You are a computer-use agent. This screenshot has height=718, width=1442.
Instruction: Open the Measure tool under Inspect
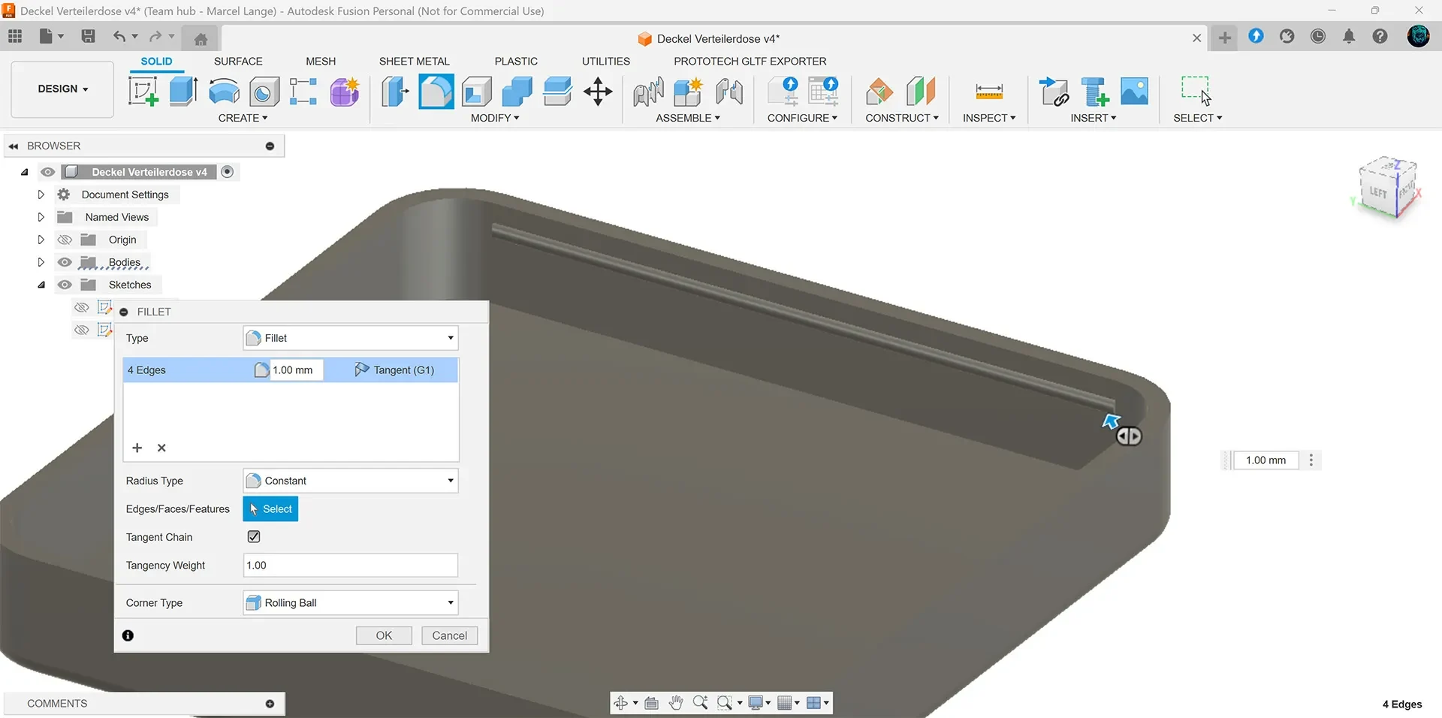coord(988,92)
